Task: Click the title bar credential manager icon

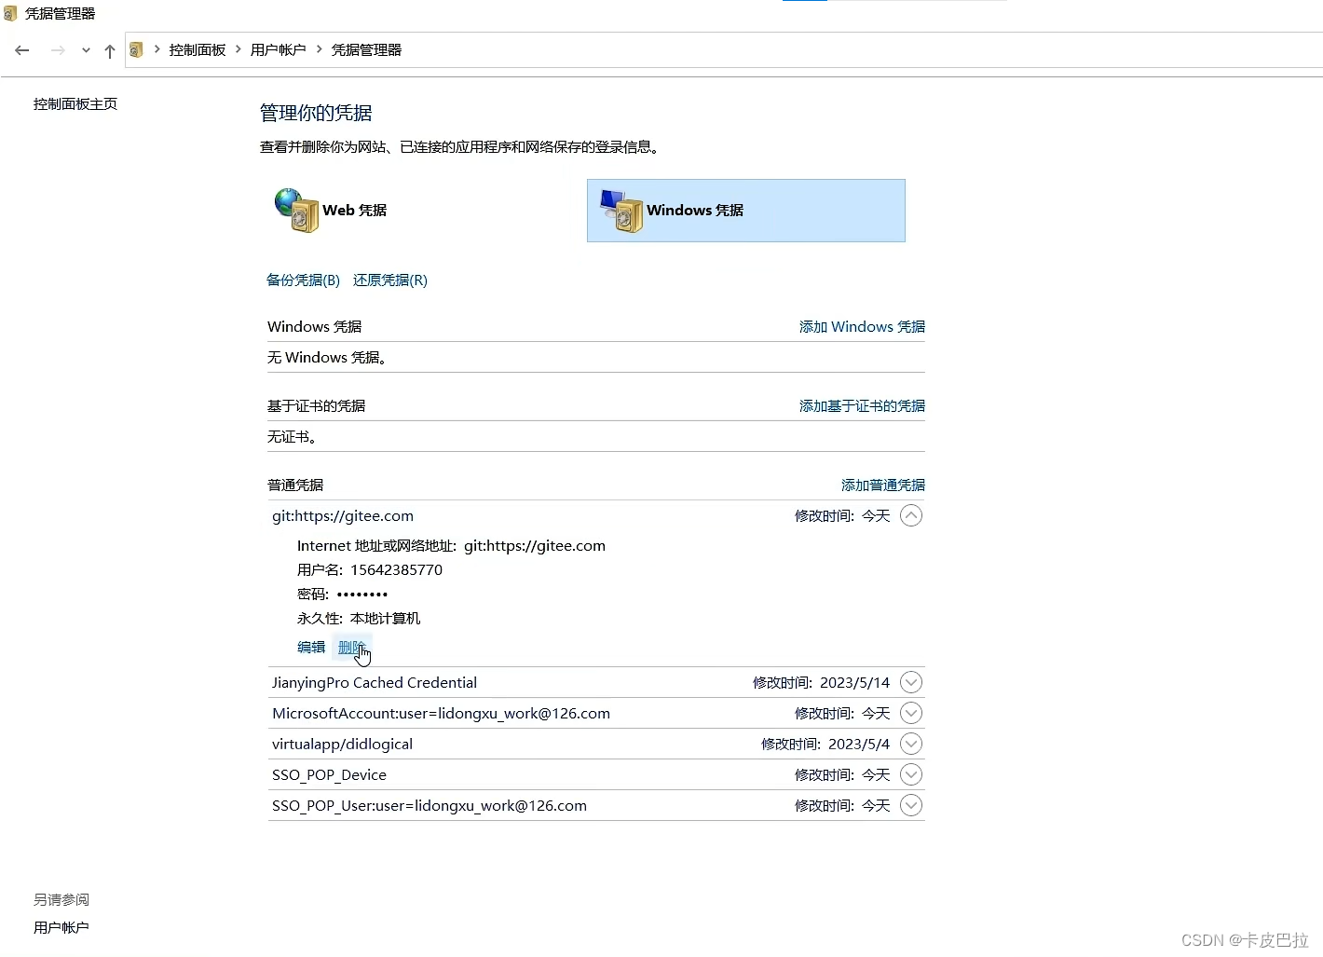Action: (11, 13)
